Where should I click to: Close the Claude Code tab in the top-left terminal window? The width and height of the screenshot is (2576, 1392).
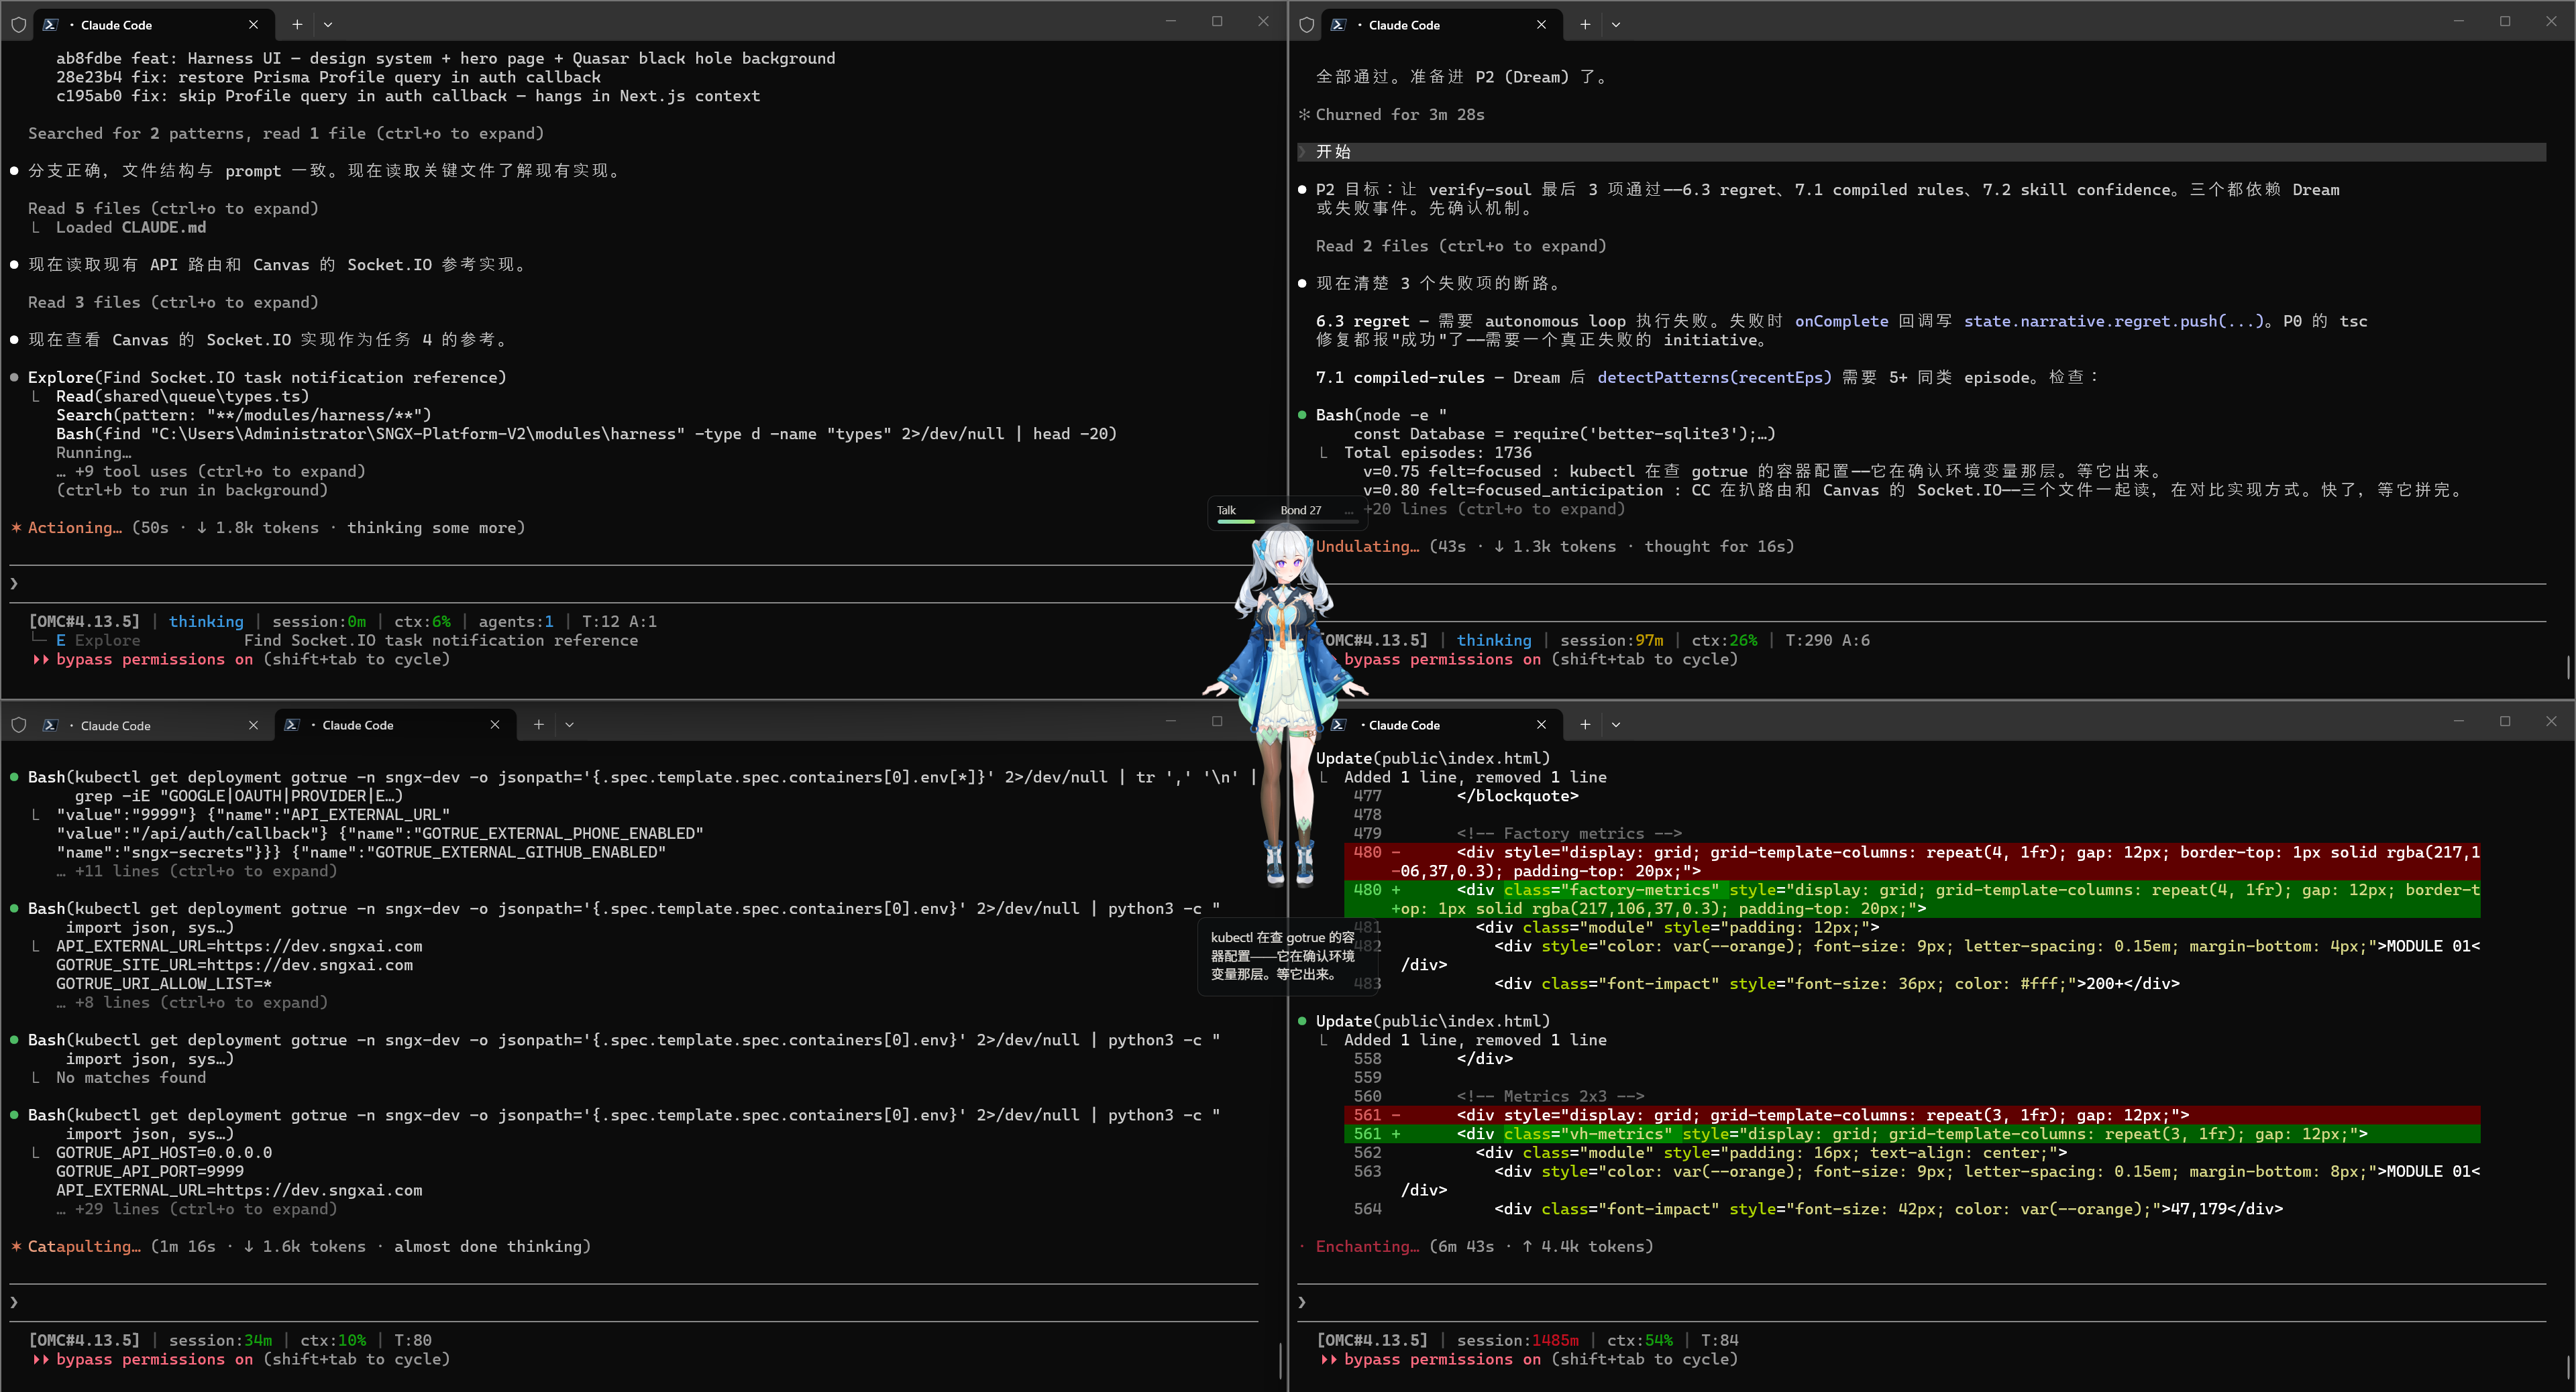(253, 25)
